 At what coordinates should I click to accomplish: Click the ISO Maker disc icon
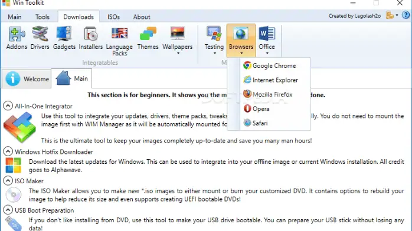tap(14, 194)
